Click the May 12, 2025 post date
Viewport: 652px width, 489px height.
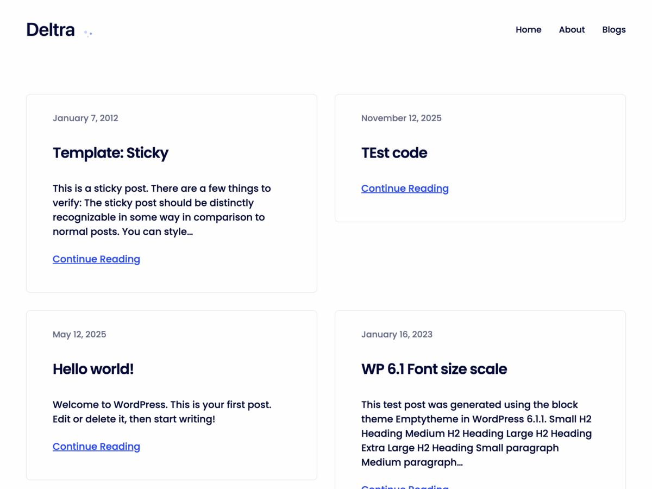point(79,335)
